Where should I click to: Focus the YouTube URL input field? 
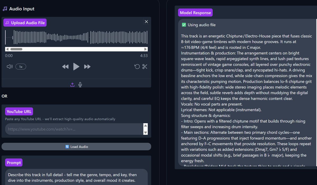[x=74, y=129]
